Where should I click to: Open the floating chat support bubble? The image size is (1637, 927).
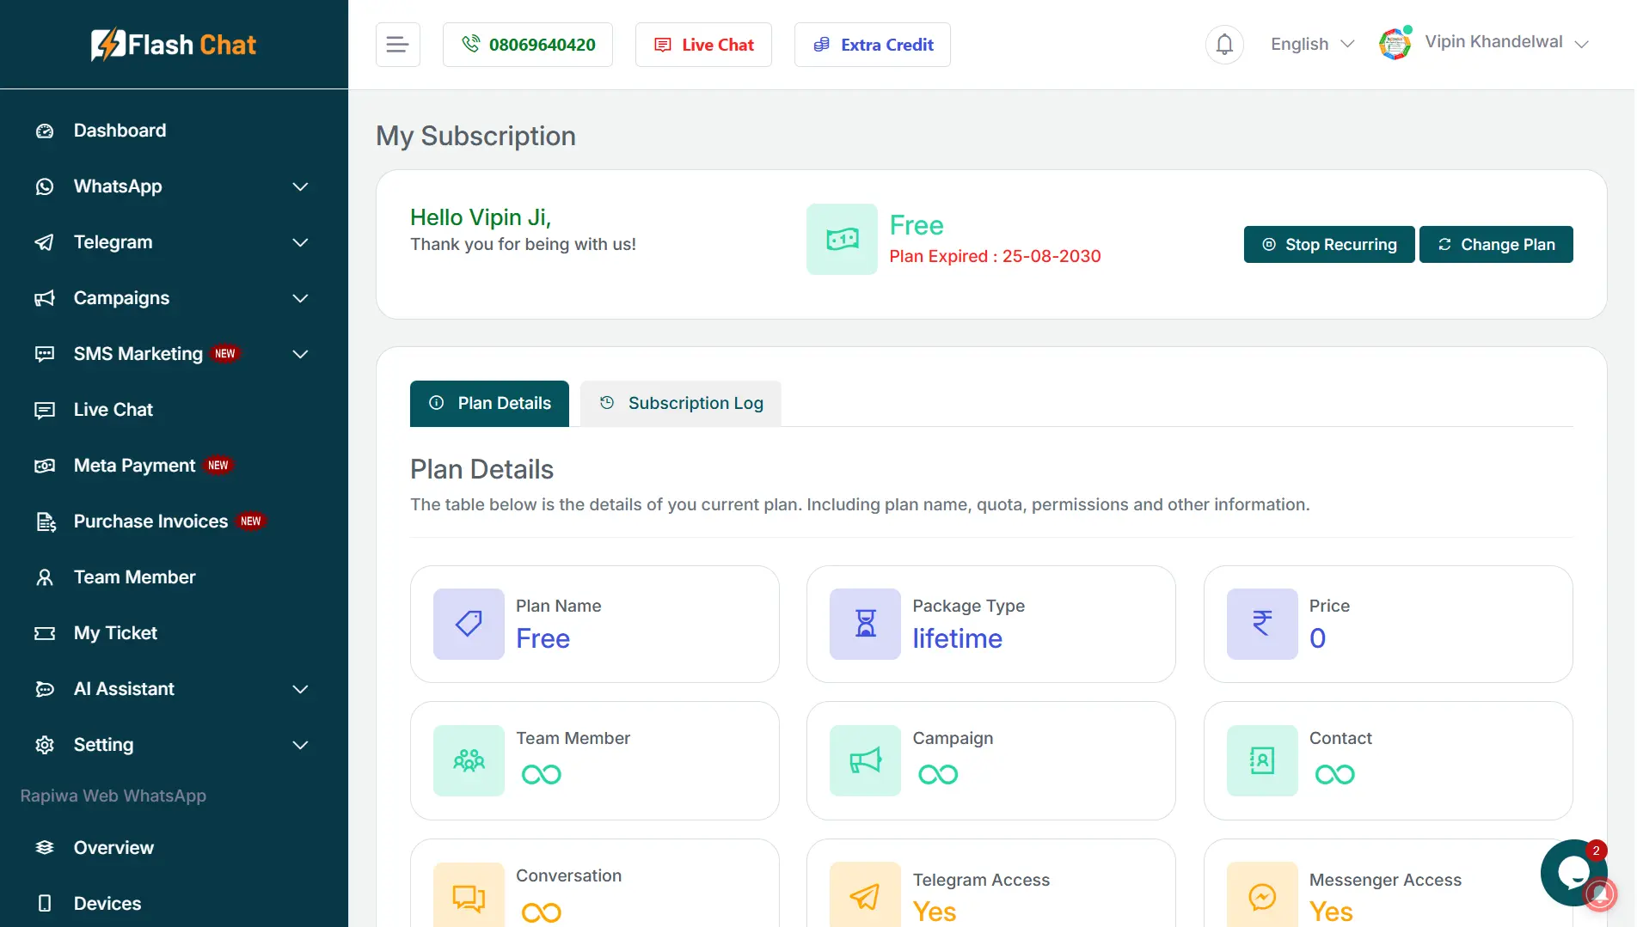pyautogui.click(x=1573, y=873)
